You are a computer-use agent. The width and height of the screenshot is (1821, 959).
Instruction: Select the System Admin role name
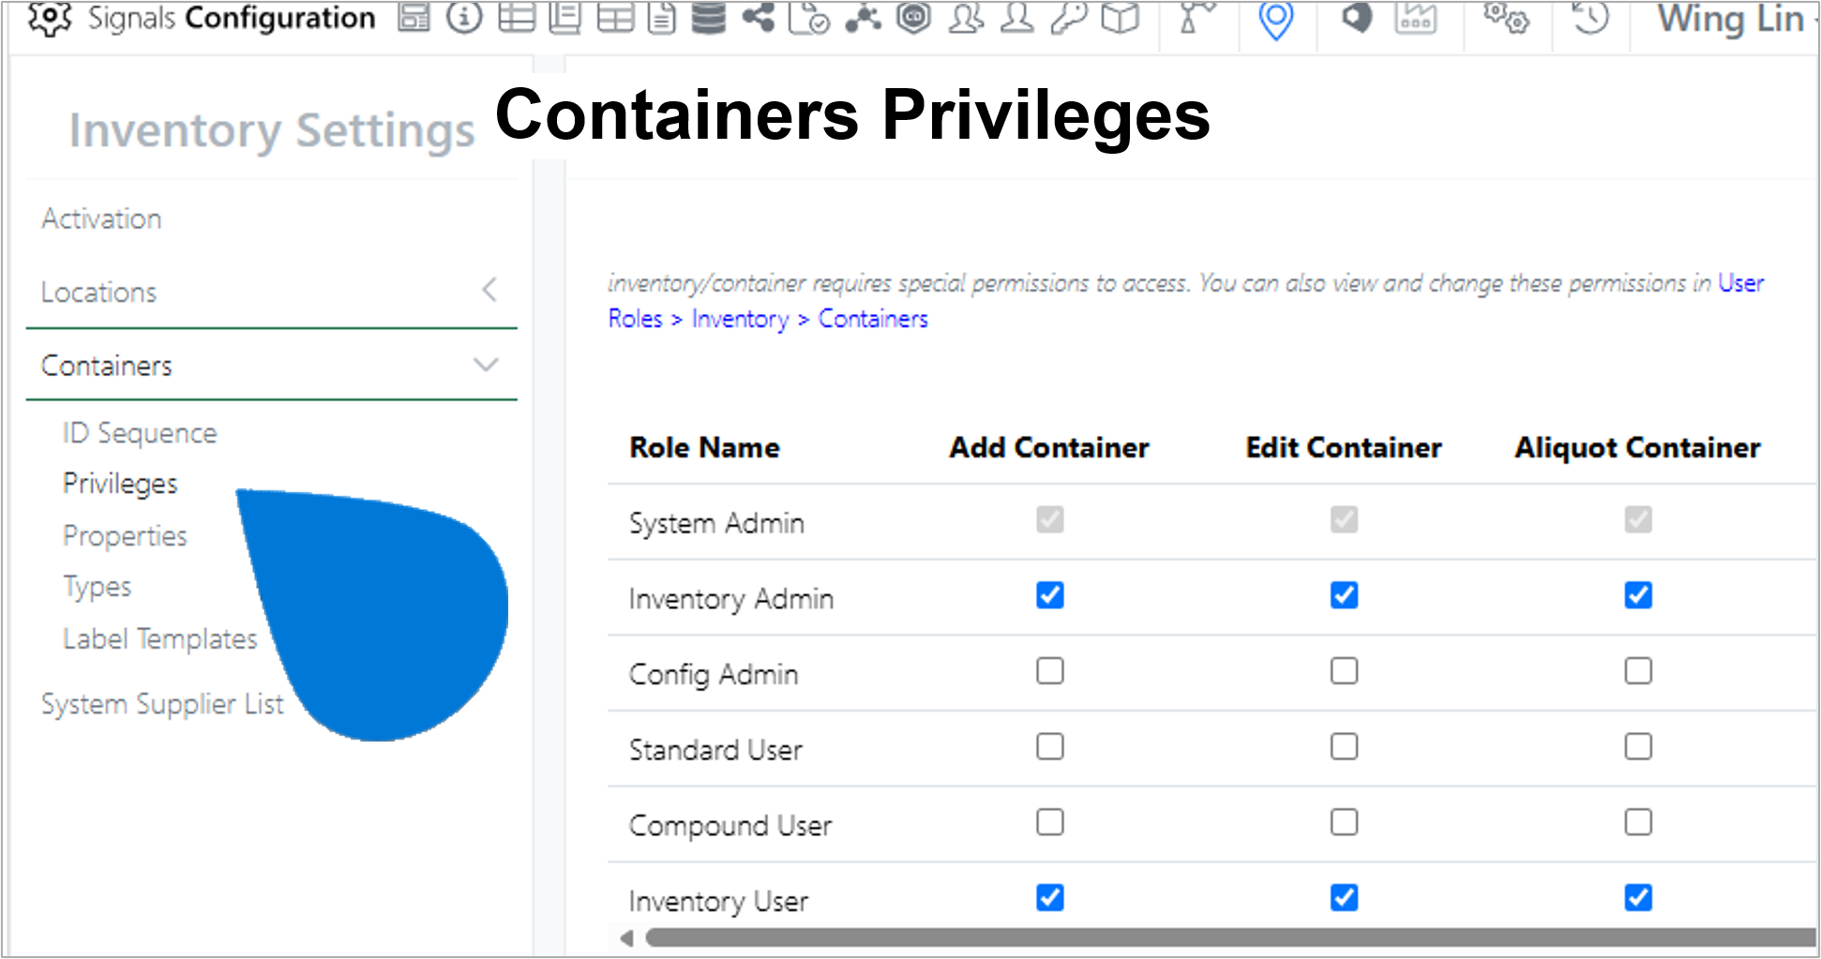(716, 523)
